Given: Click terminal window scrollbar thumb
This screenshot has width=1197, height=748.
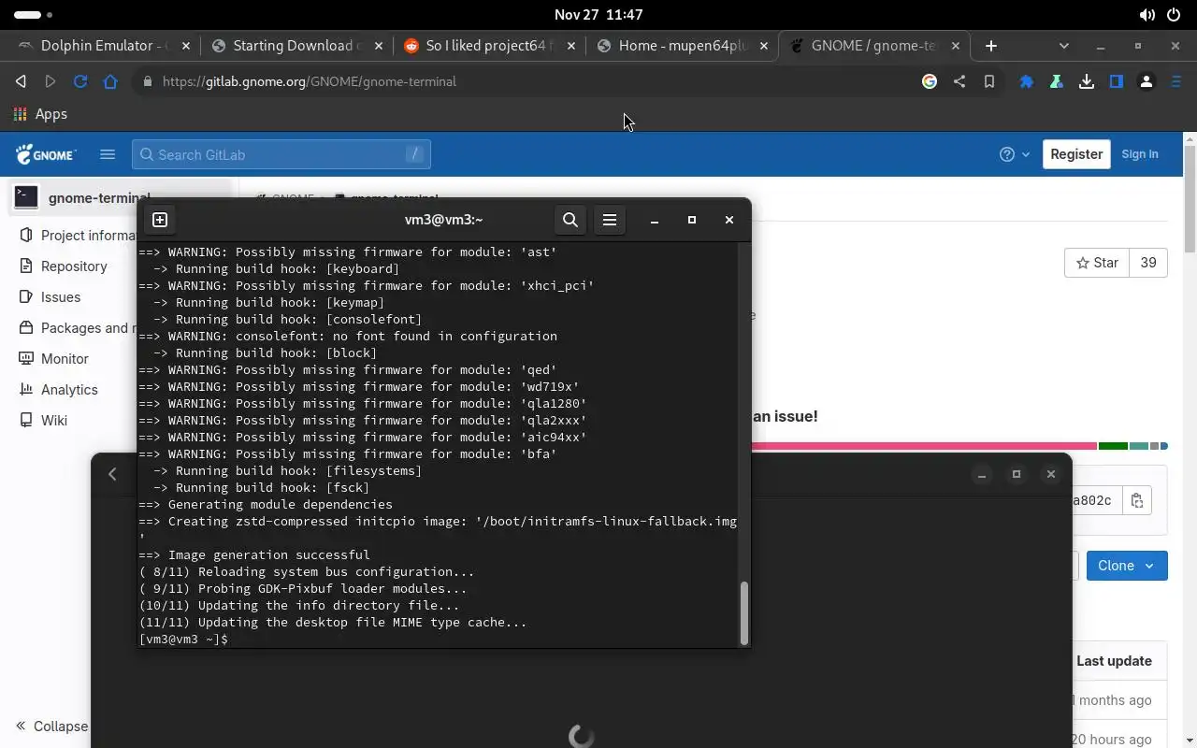Looking at the screenshot, I should [x=744, y=613].
